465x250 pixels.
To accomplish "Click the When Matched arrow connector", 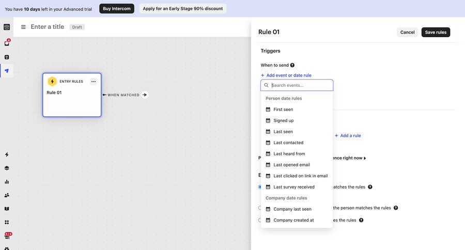I will coord(145,95).
